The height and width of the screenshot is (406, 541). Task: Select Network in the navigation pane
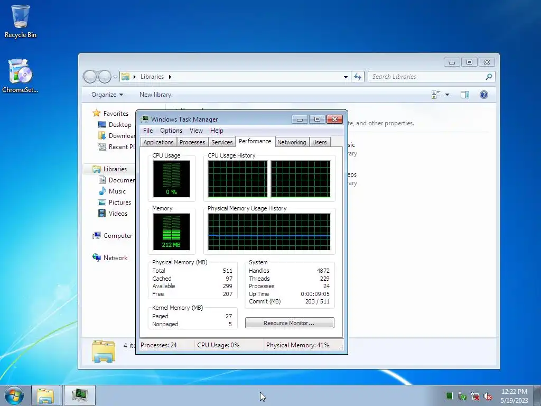[110, 257]
